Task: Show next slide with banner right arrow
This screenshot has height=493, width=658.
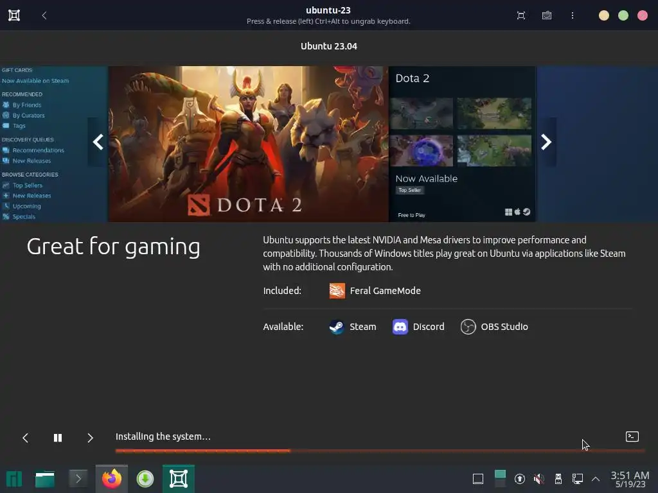Action: (x=546, y=142)
